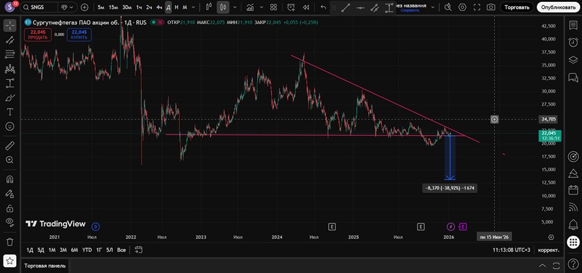This screenshot has height=273, width=582.
Task: Open the calendar panel in right sidebar
Action: click(x=573, y=190)
